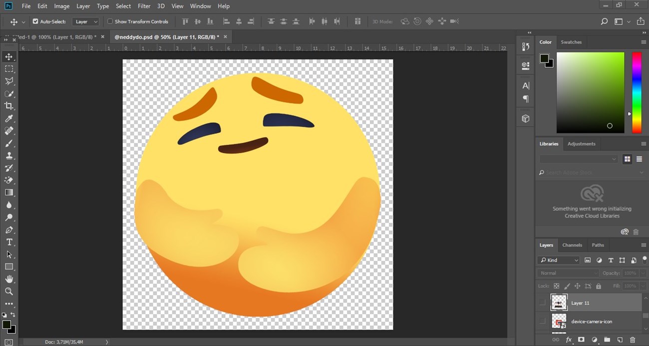Select the Blur tool
The image size is (649, 346).
click(9, 205)
